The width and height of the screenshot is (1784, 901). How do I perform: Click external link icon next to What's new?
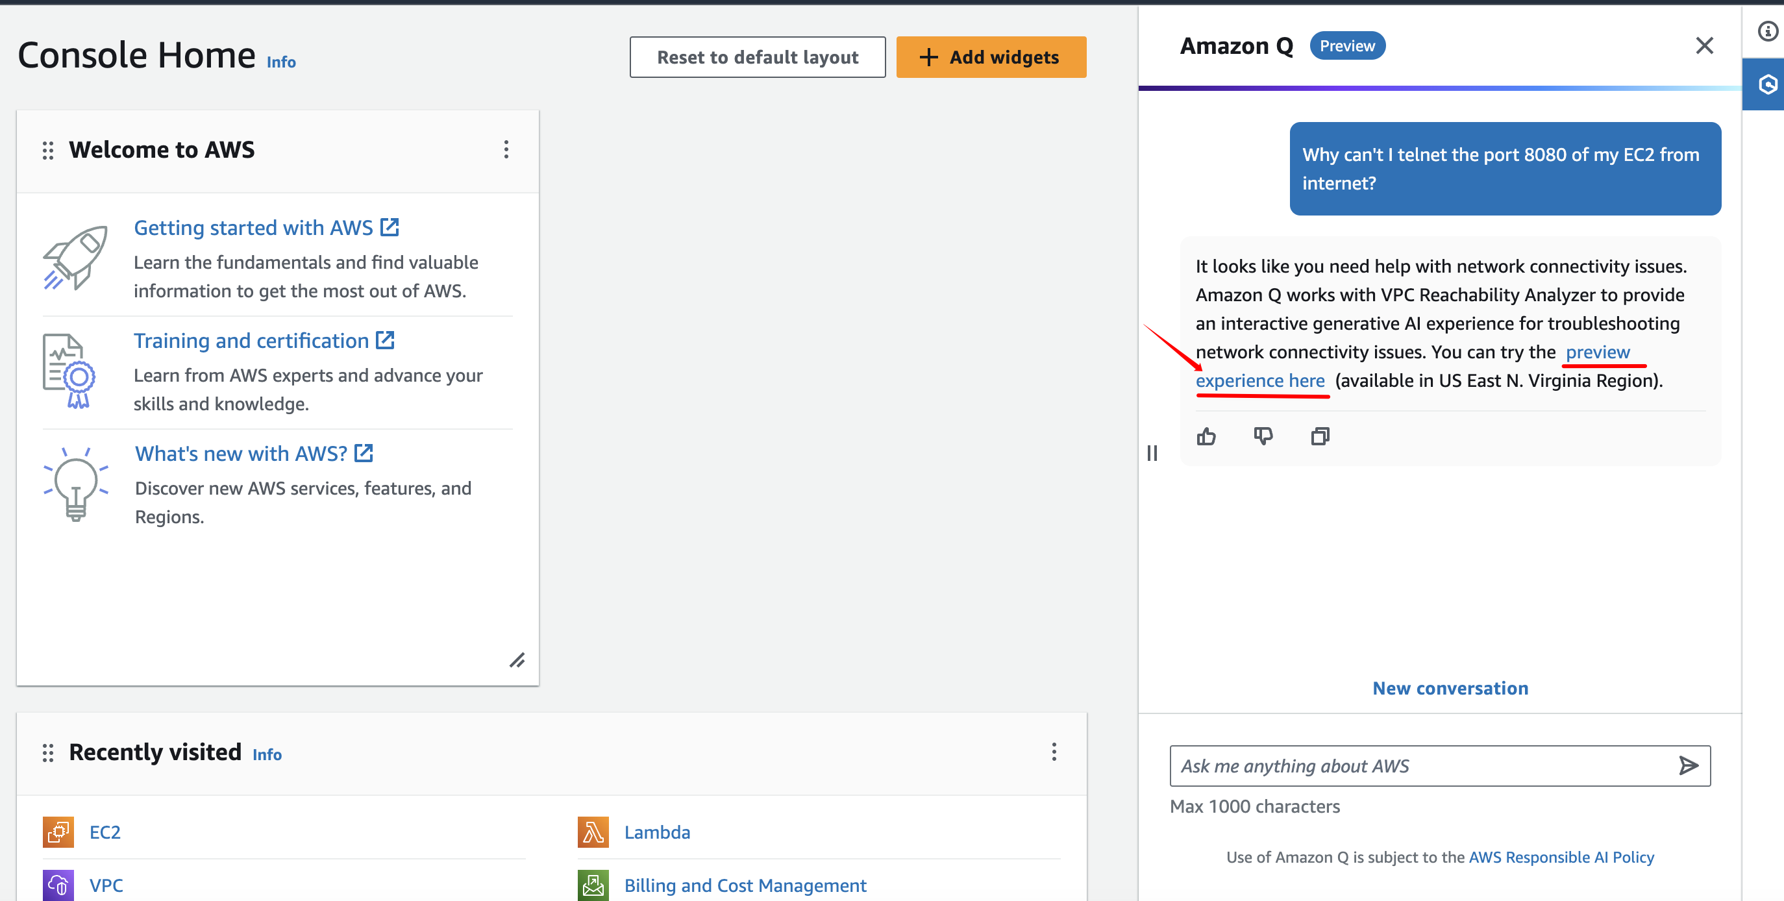click(364, 453)
